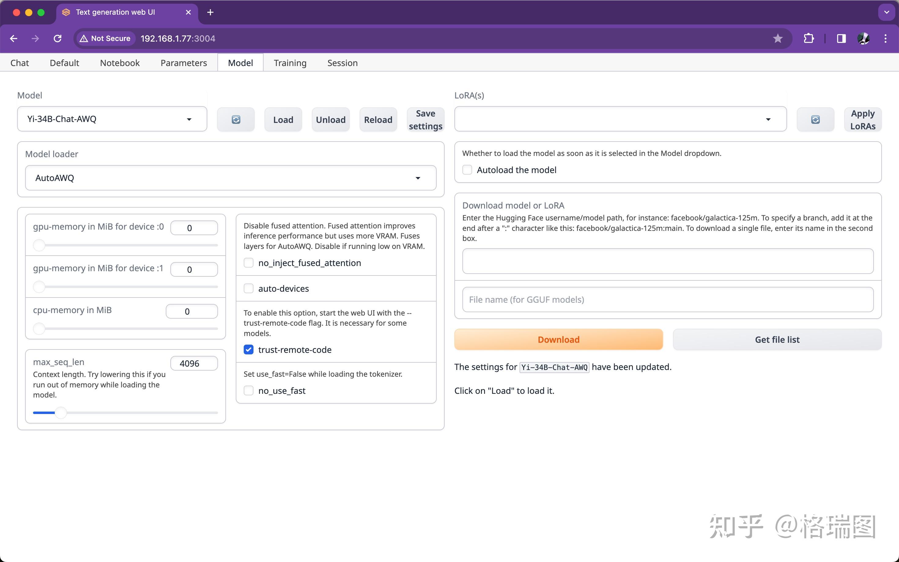Enable Autoload the model checkbox
Image resolution: width=899 pixels, height=562 pixels.
467,170
